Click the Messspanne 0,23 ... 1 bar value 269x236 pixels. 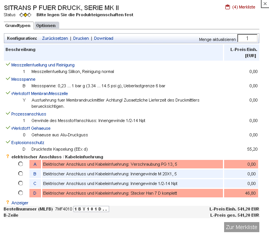point(98,86)
